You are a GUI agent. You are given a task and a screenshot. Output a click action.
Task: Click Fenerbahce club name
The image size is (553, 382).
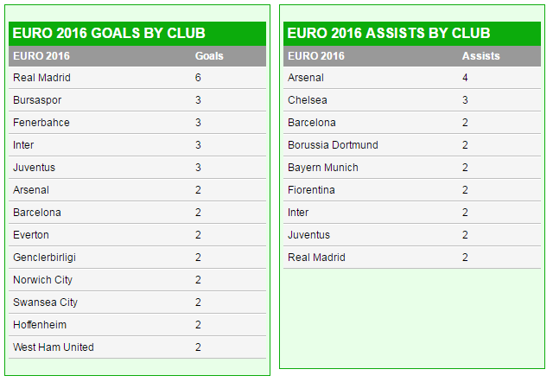[x=41, y=123]
